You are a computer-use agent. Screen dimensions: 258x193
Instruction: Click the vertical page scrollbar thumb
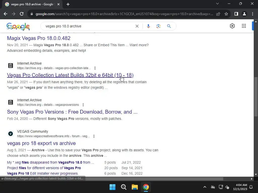[x=255, y=97]
